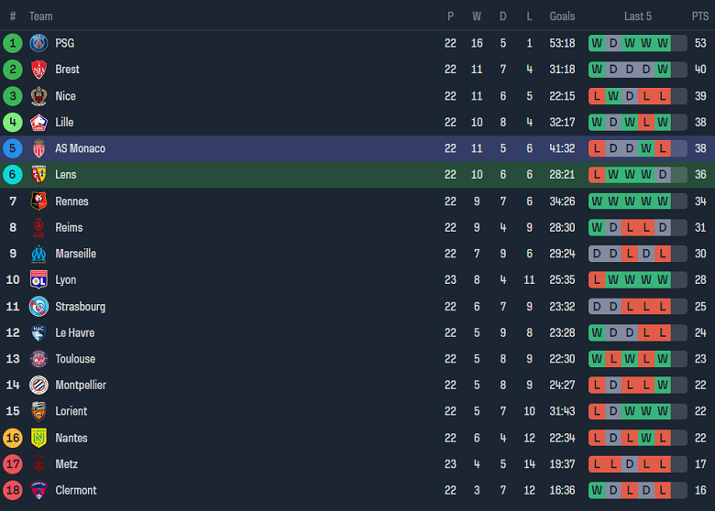The height and width of the screenshot is (511, 715).
Task: Click the Marseille club logo
Action: [38, 254]
